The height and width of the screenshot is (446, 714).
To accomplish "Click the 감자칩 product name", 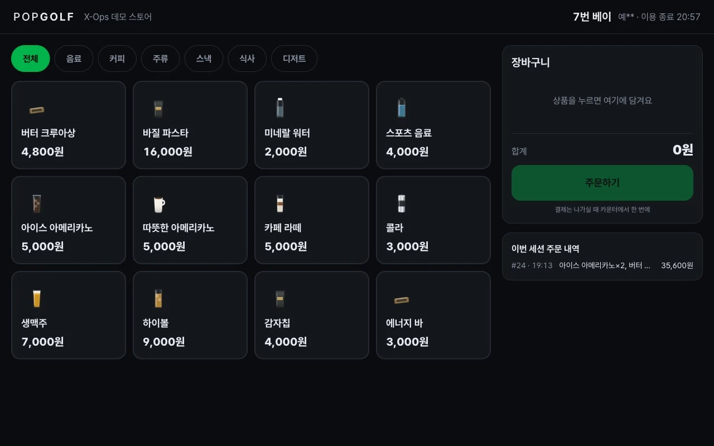I will point(277,323).
